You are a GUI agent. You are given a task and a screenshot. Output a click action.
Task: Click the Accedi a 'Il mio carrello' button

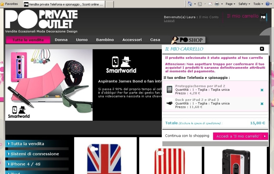(x=240, y=136)
